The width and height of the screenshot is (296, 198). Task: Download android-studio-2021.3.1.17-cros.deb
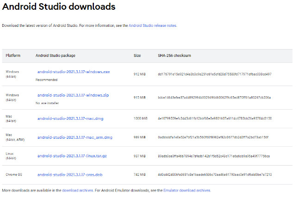tap(70, 174)
